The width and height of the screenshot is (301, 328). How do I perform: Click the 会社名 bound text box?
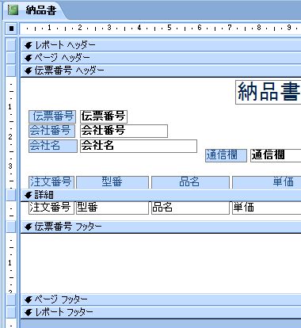(x=139, y=146)
